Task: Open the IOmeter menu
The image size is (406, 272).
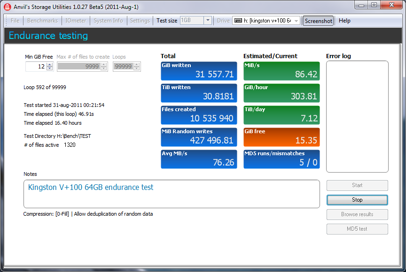Action: pyautogui.click(x=76, y=21)
